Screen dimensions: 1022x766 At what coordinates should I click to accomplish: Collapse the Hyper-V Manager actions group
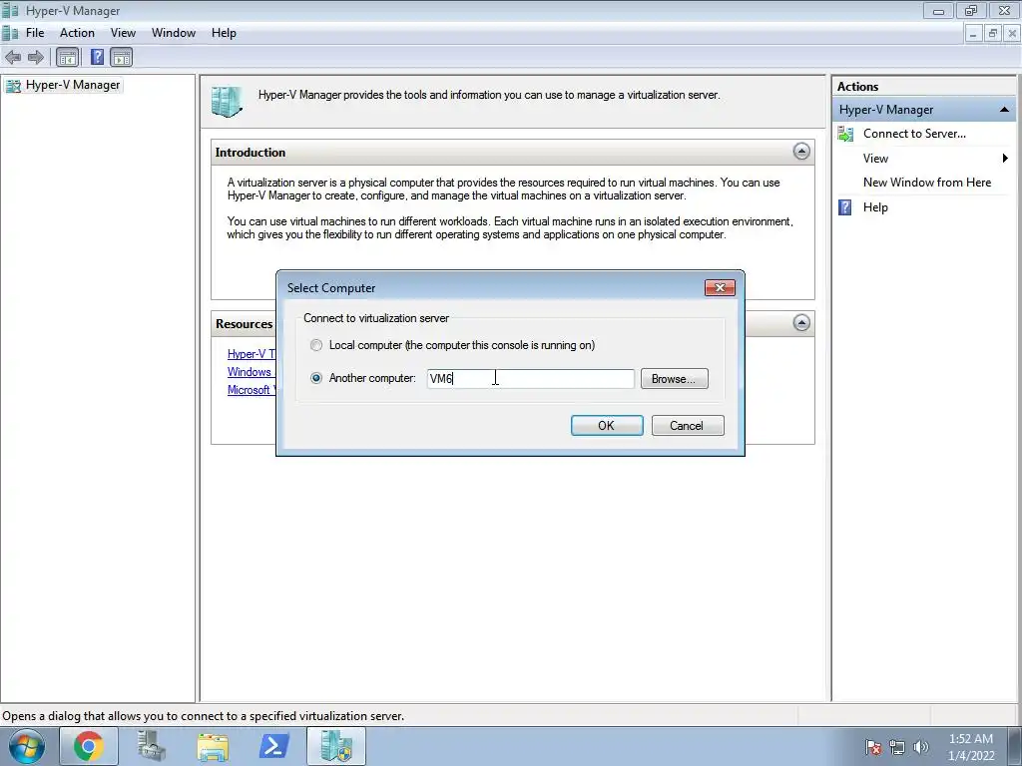click(x=1004, y=110)
